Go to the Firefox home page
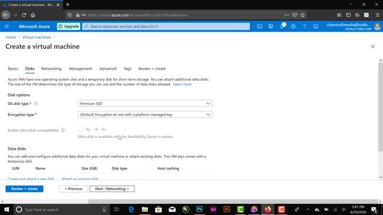Image resolution: width=383 pixels, height=215 pixels. tap(33, 15)
